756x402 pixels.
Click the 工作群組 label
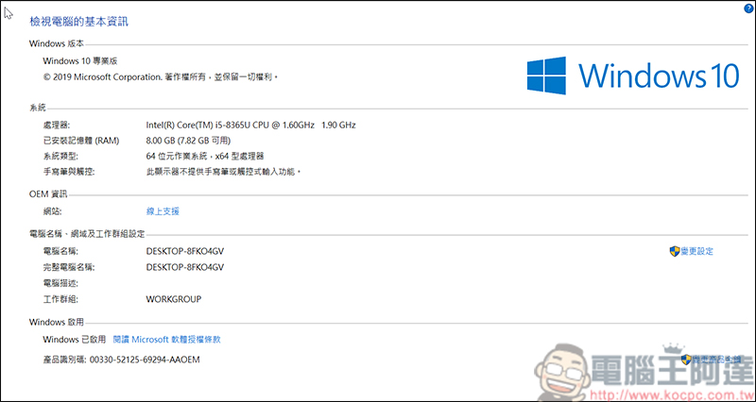coord(60,299)
